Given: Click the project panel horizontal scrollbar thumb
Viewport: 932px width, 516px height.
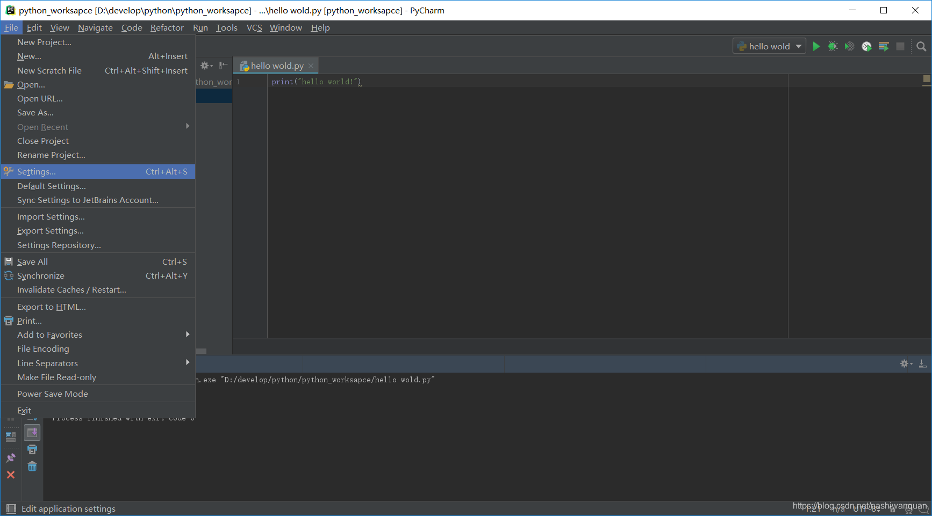Looking at the screenshot, I should [x=202, y=351].
